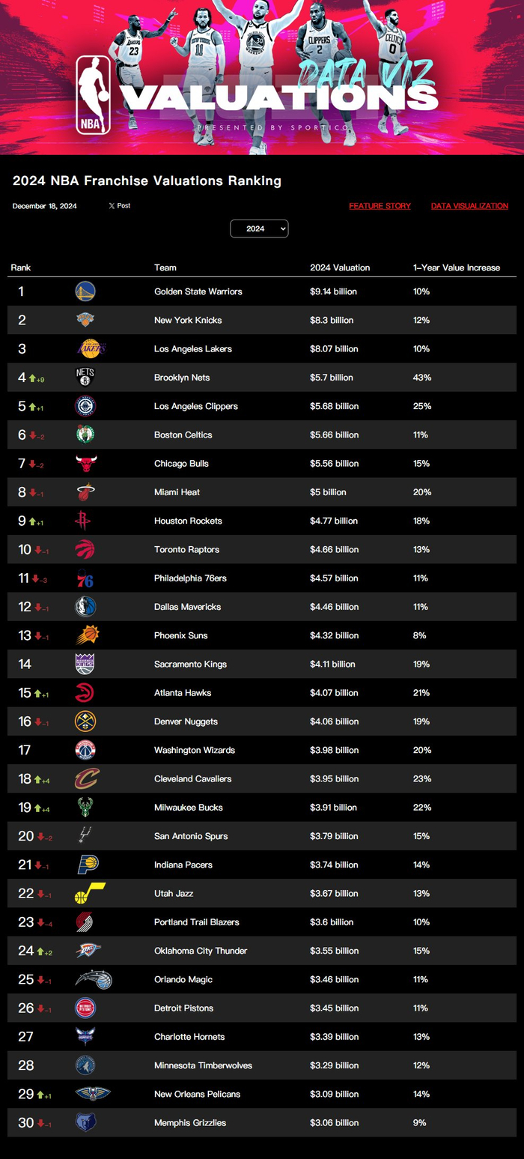Click the Memphis Grizzlies logo

tap(85, 1122)
